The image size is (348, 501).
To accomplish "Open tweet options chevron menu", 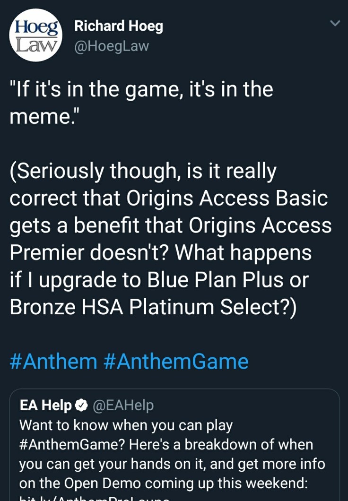I will (x=334, y=23).
